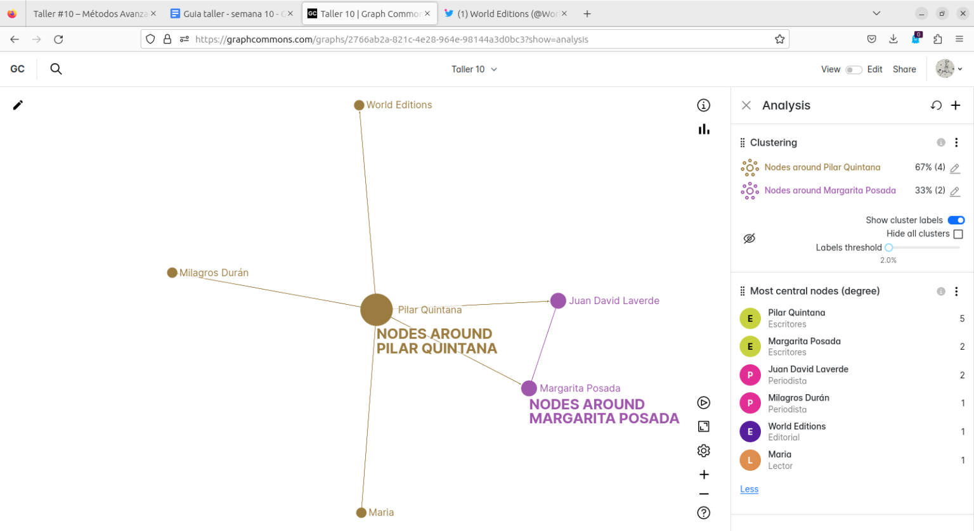Open the browser tab list chevron
This screenshot has height=531, width=974.
click(x=876, y=13)
